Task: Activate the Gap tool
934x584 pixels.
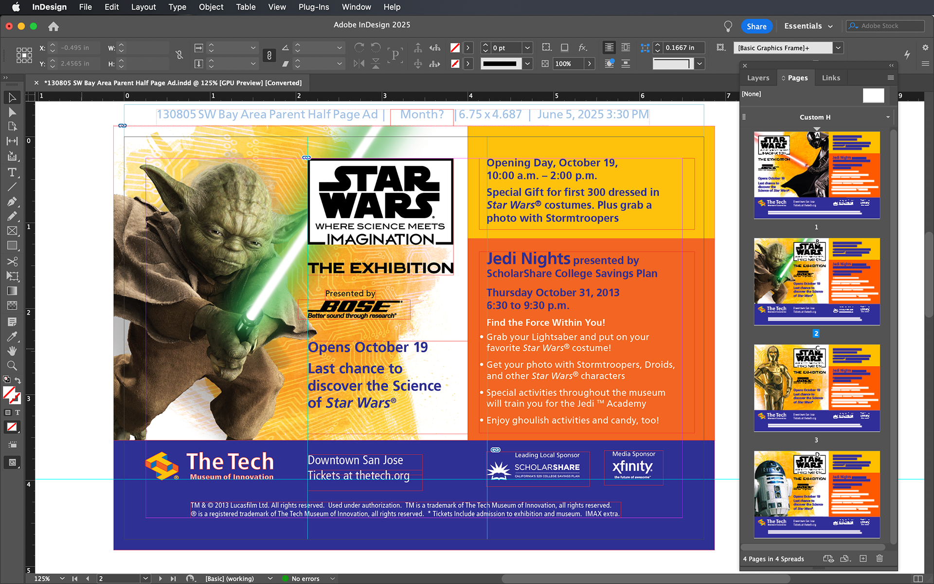Action: (12, 141)
